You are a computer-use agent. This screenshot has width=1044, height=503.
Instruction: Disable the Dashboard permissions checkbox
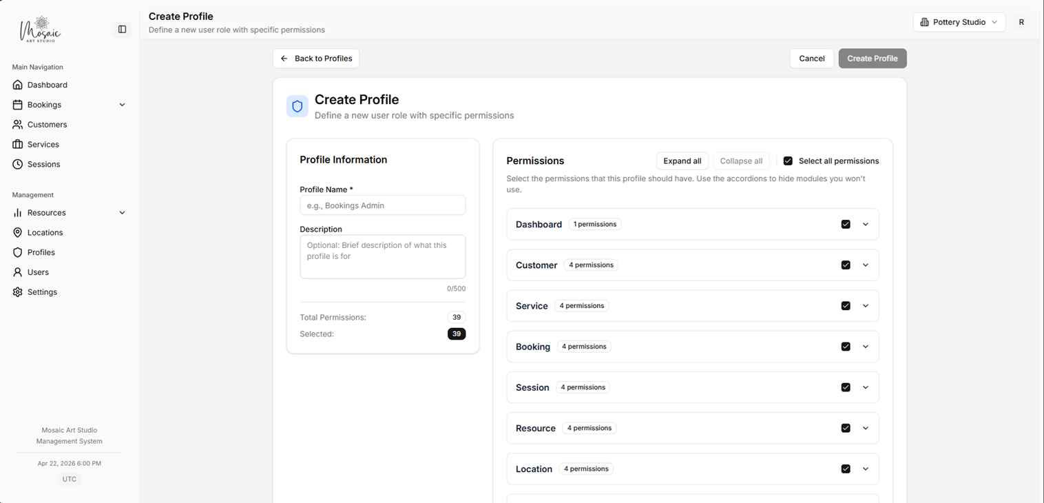pos(846,224)
